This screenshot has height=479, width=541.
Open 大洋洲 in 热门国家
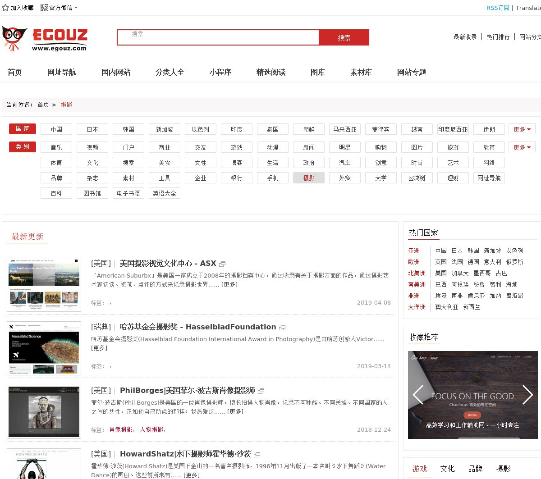[x=417, y=307]
